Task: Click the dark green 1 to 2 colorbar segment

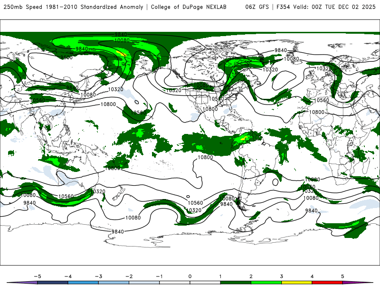Action: (x=236, y=283)
